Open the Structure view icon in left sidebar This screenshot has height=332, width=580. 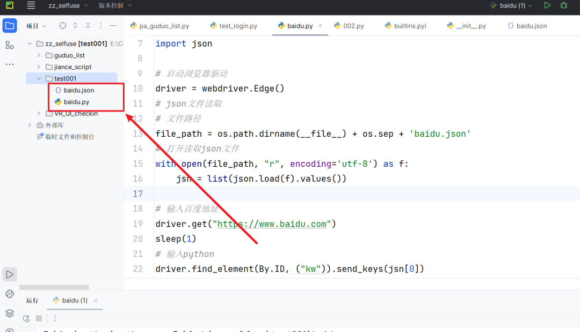[9, 45]
